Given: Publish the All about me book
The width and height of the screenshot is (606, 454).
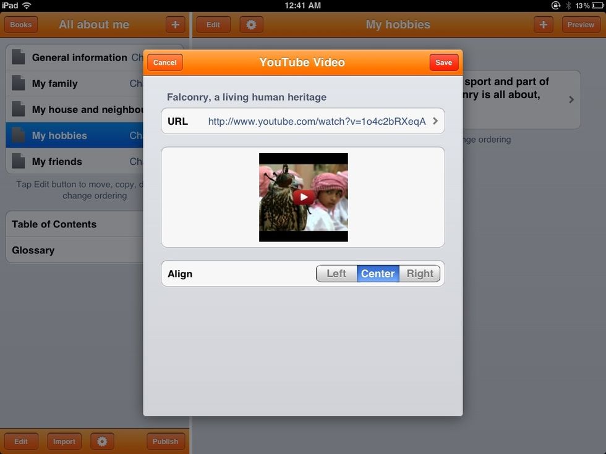Looking at the screenshot, I should [165, 441].
